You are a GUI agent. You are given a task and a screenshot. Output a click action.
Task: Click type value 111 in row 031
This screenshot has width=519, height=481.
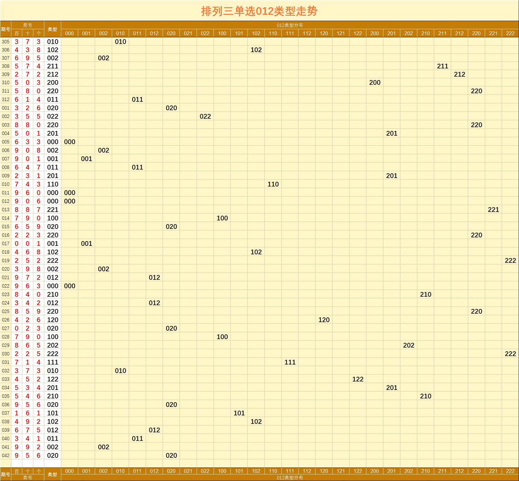53,362
